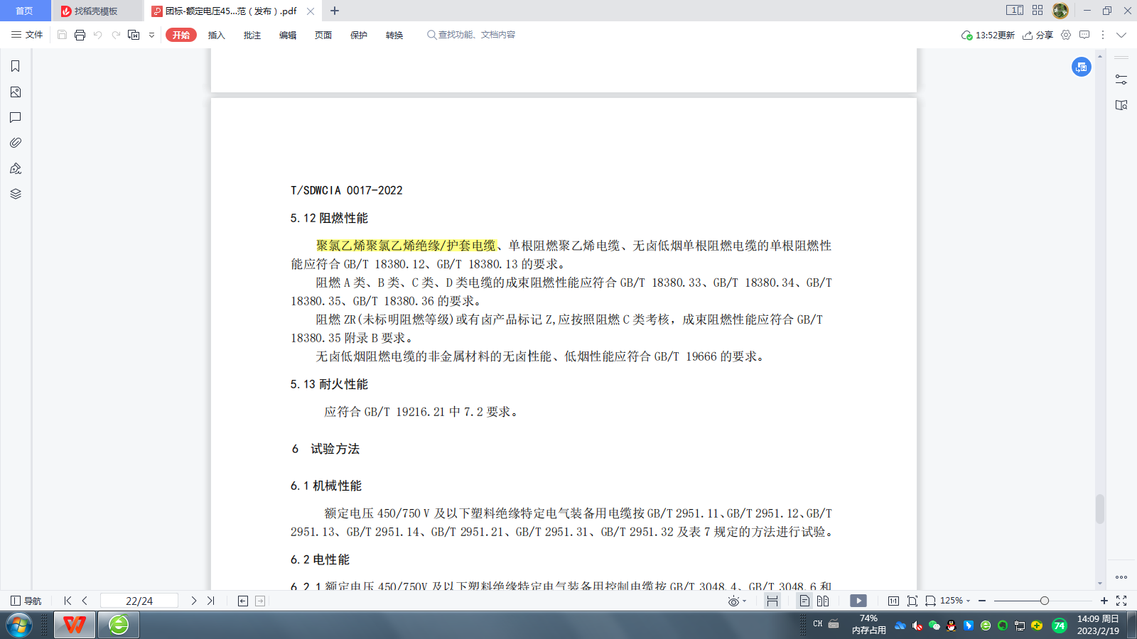Click the print icon in the quick access toolbar

tap(79, 34)
